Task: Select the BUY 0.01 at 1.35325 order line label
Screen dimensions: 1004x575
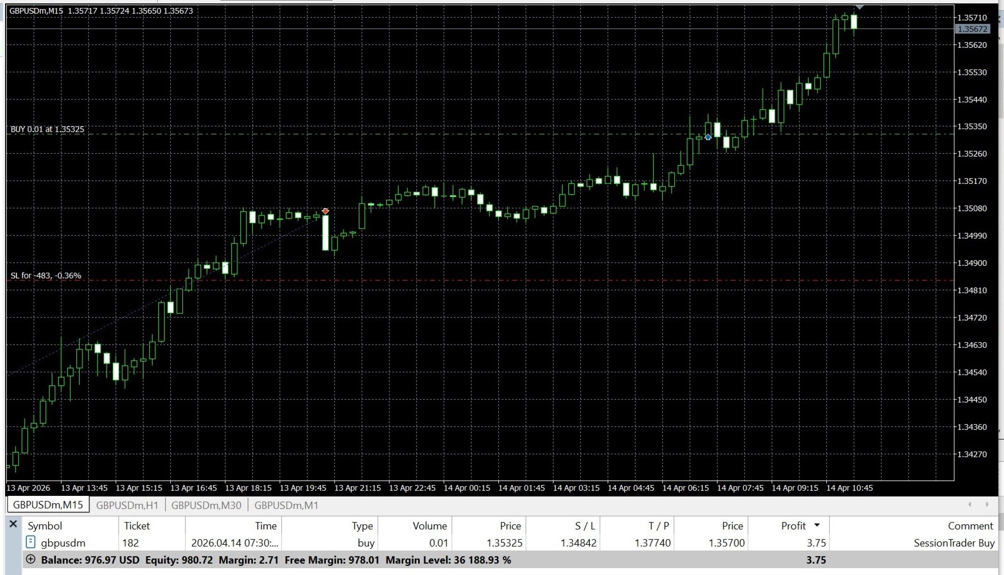Action: 47,129
